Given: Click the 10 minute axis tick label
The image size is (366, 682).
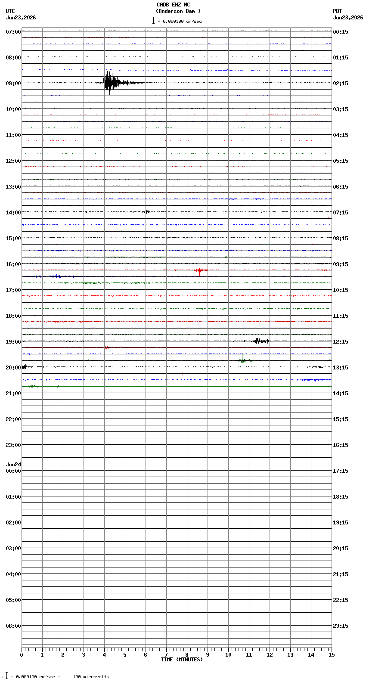Looking at the screenshot, I should tap(228, 655).
